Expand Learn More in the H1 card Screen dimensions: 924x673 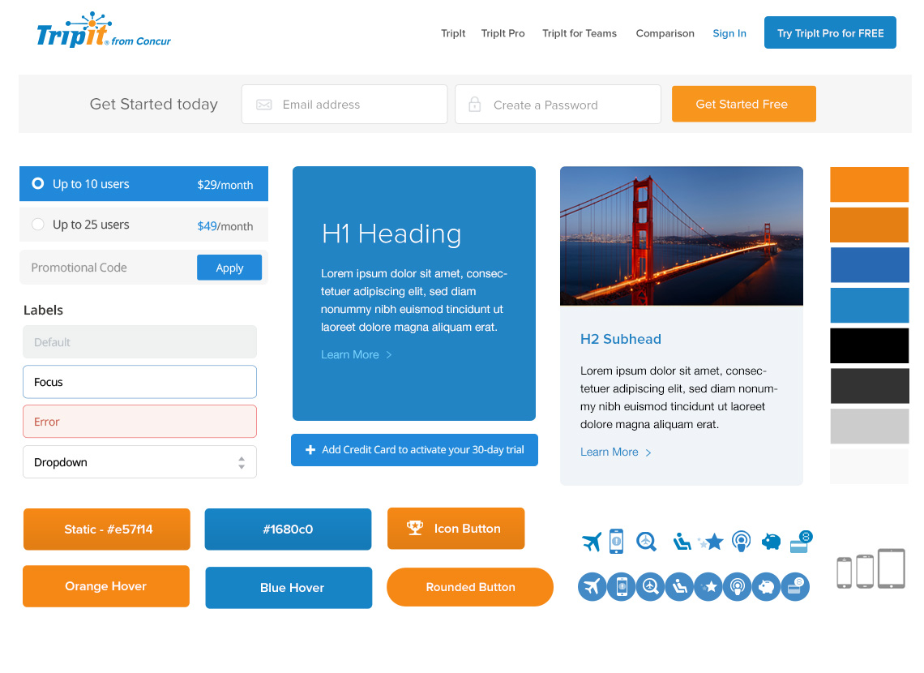(x=351, y=354)
